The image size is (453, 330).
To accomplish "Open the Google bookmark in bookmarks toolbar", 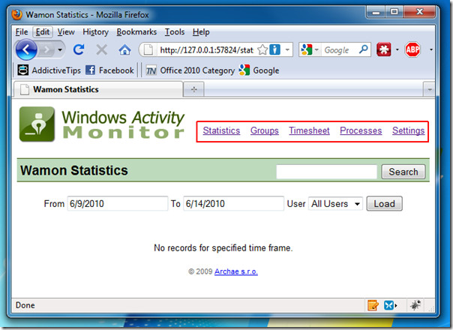I will point(259,70).
